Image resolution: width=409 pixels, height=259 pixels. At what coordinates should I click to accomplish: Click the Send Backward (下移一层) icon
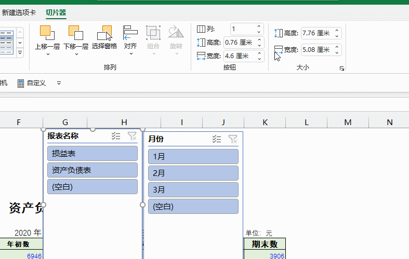tap(76, 33)
